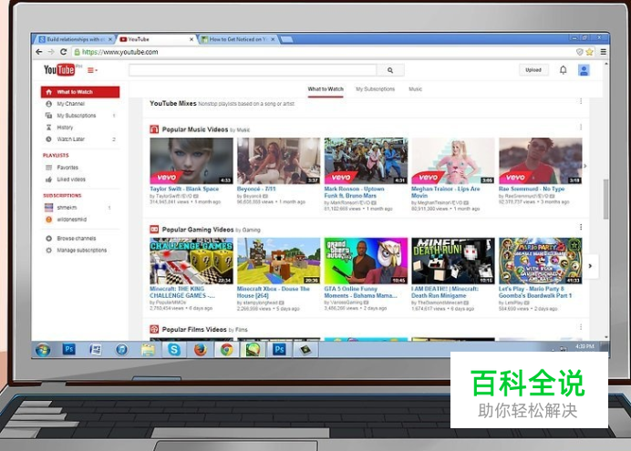Open History in sidebar
This screenshot has width=631, height=451.
click(65, 128)
